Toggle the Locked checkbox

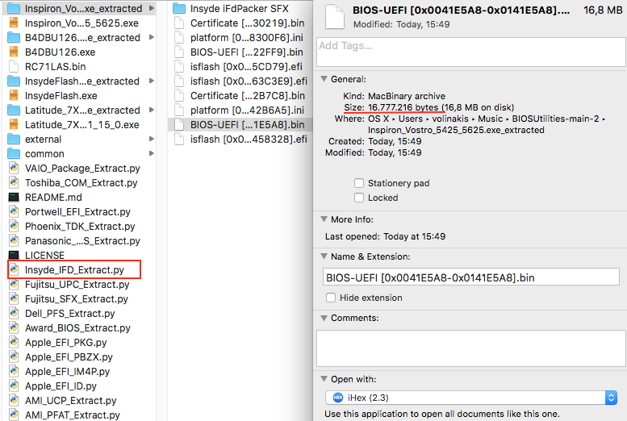pos(359,198)
